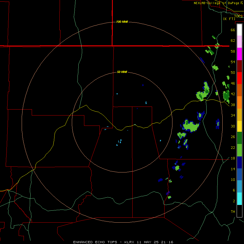Screen dimensions: 244x244
Task: Click the white swatch in the tops legend
Action: tap(239, 30)
